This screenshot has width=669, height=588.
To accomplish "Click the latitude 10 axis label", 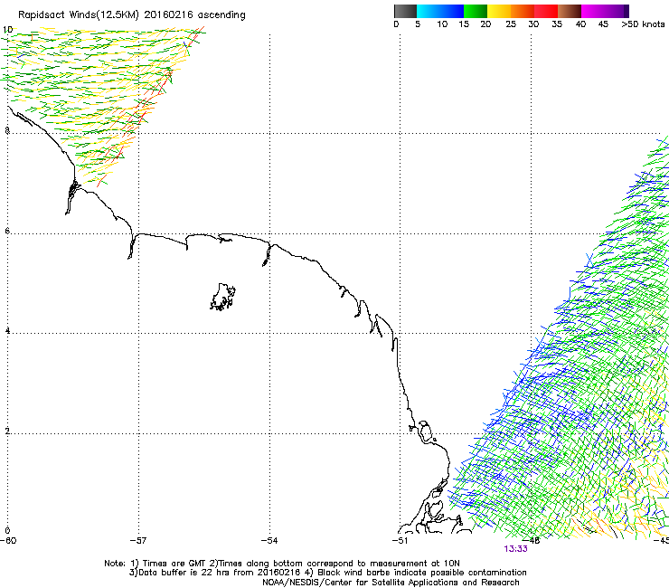I will [x=7, y=30].
